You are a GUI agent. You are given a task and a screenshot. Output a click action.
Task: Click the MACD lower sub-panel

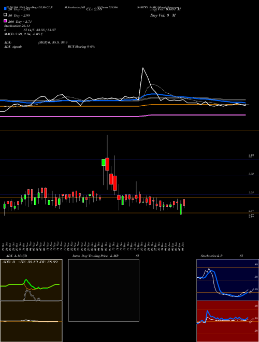tap(31, 321)
